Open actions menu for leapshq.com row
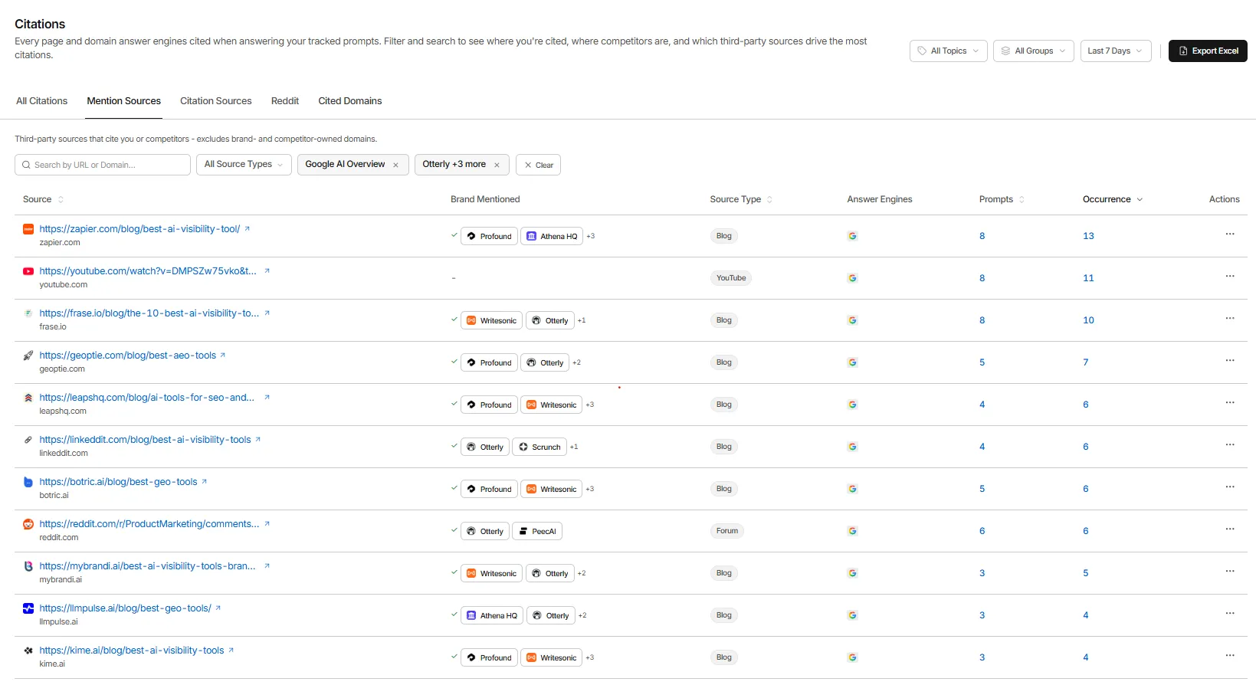Image resolution: width=1256 pixels, height=685 pixels. pyautogui.click(x=1230, y=403)
